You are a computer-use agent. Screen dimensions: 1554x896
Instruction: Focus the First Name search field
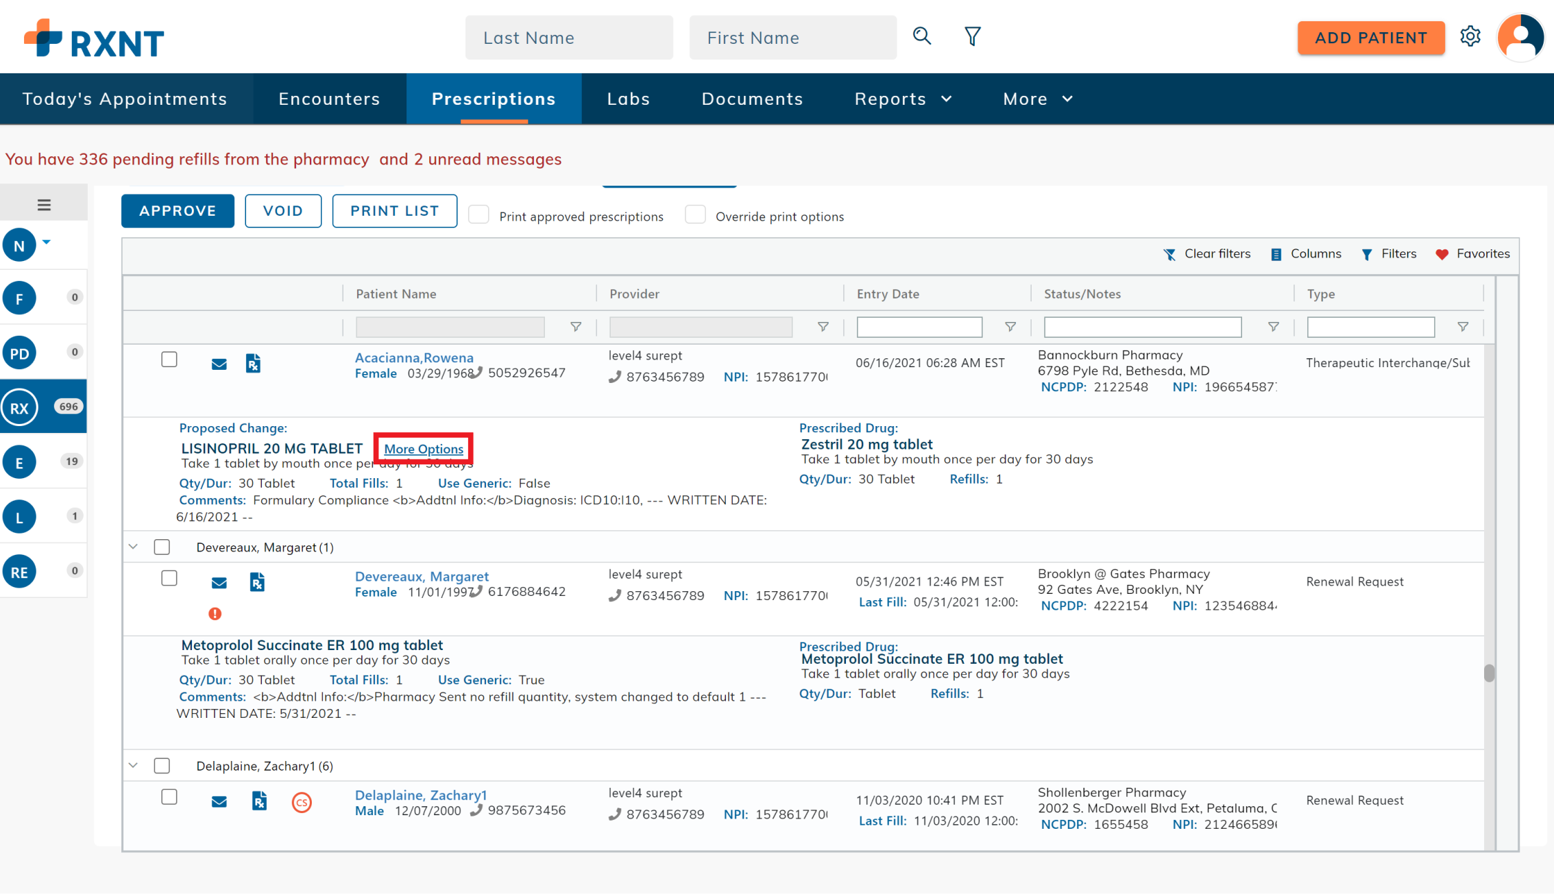[x=793, y=38]
